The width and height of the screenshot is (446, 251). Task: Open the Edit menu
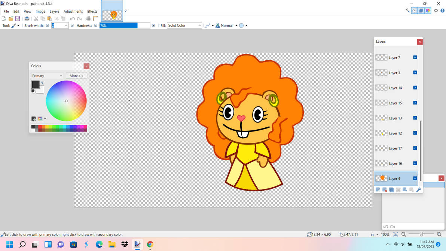(x=16, y=11)
